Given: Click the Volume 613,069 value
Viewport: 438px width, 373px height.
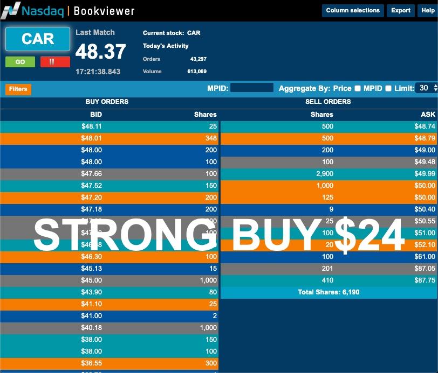Looking at the screenshot, I should [197, 72].
